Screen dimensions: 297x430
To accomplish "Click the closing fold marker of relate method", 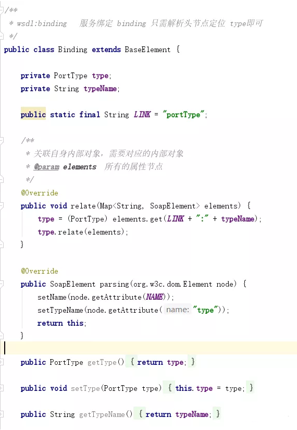I will [2, 244].
